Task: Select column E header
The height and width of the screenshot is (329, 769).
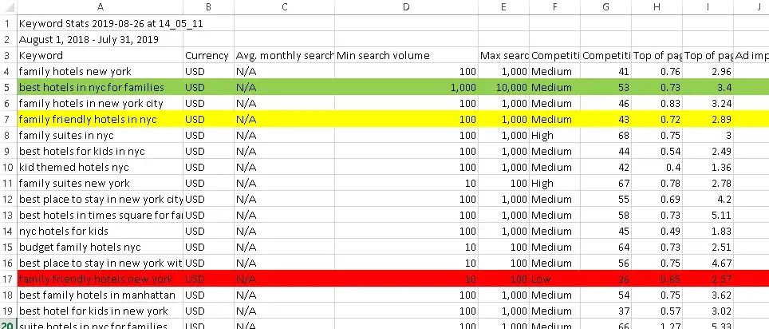Action: pyautogui.click(x=503, y=7)
